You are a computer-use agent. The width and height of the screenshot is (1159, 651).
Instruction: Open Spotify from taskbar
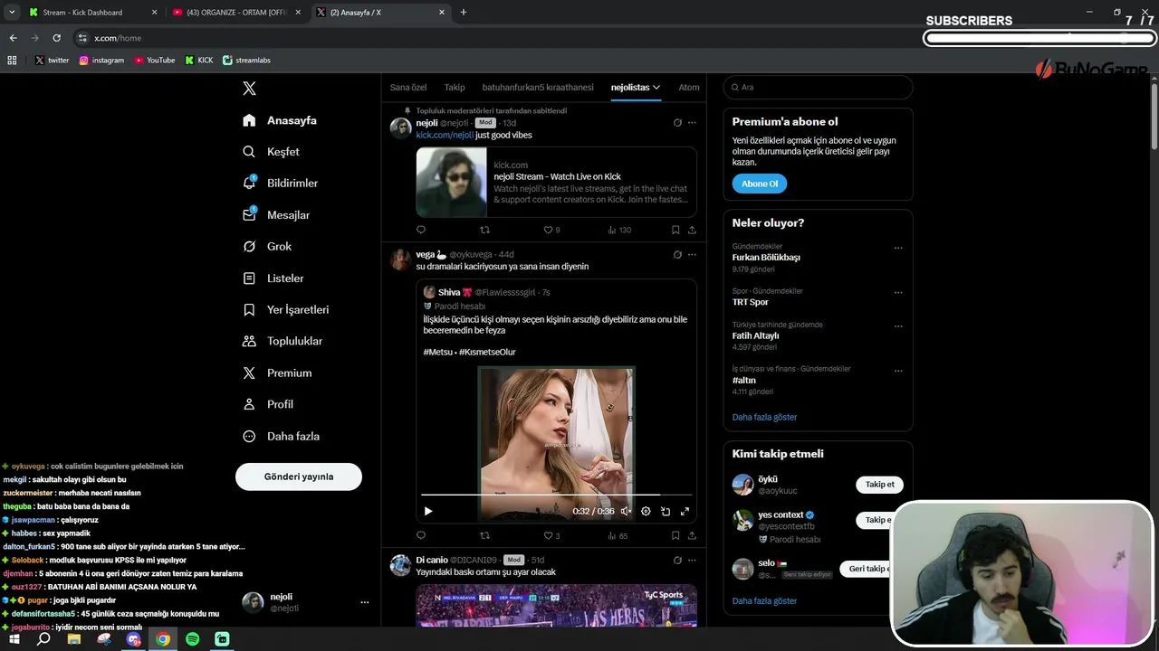point(192,639)
